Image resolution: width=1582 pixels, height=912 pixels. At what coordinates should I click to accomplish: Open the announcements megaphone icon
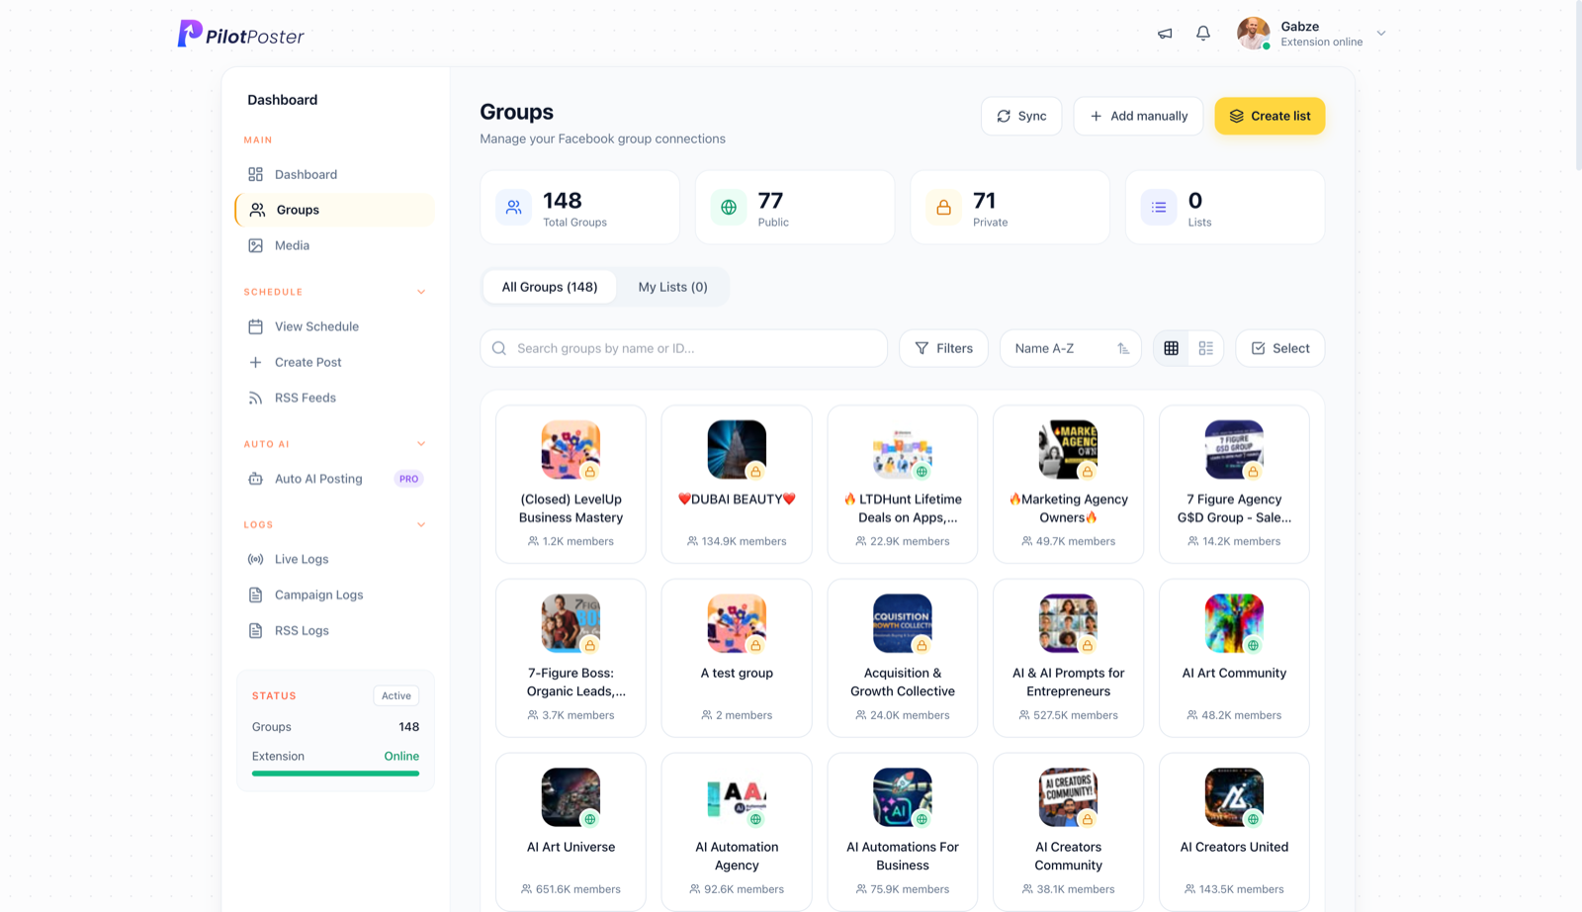click(1165, 34)
